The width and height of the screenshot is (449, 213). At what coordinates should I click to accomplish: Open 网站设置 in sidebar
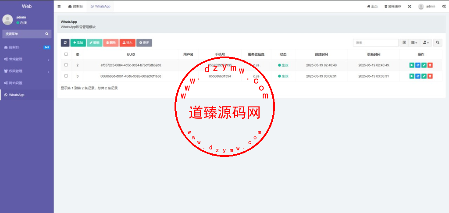pos(27,83)
